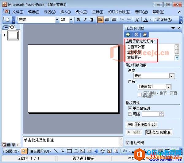
Task: Open the 声音 sound dropdown
Action: [x=168, y=87]
